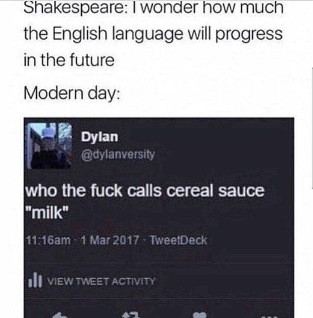Visit the @dylanversity handle
The image size is (313, 318).
[x=118, y=154]
